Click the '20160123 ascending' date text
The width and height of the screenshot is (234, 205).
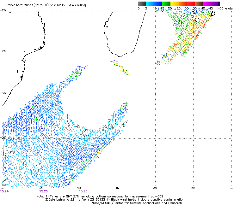tap(68, 5)
